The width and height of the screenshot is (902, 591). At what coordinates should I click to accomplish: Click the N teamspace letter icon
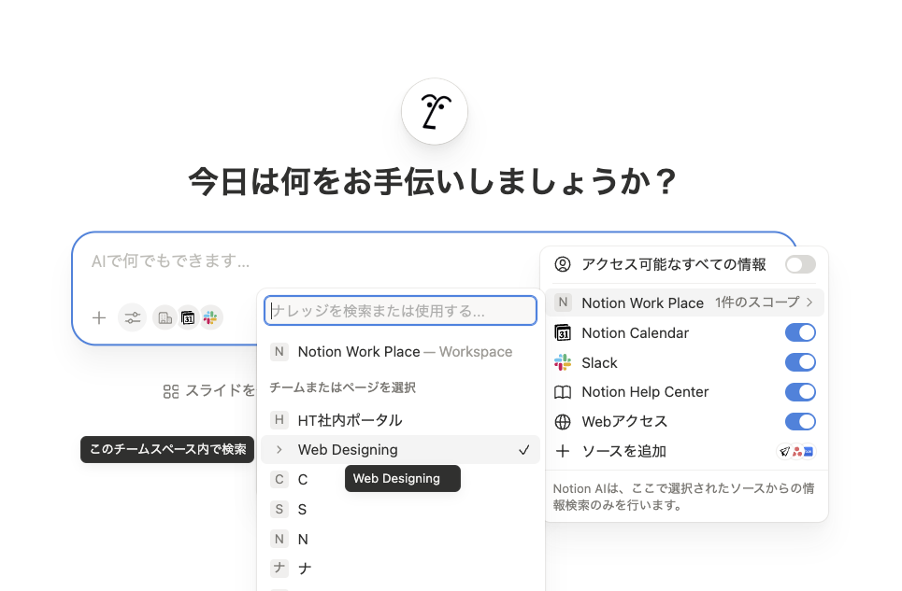279,539
